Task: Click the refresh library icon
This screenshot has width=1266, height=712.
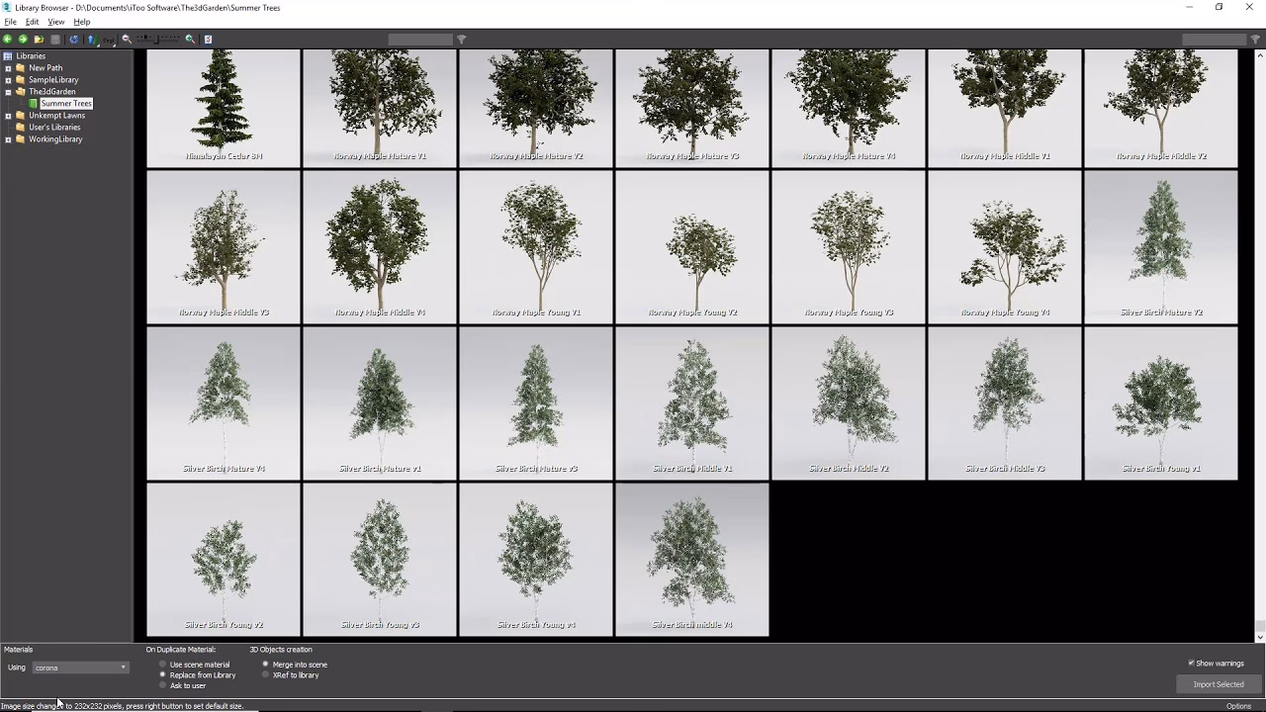Action: 74,40
